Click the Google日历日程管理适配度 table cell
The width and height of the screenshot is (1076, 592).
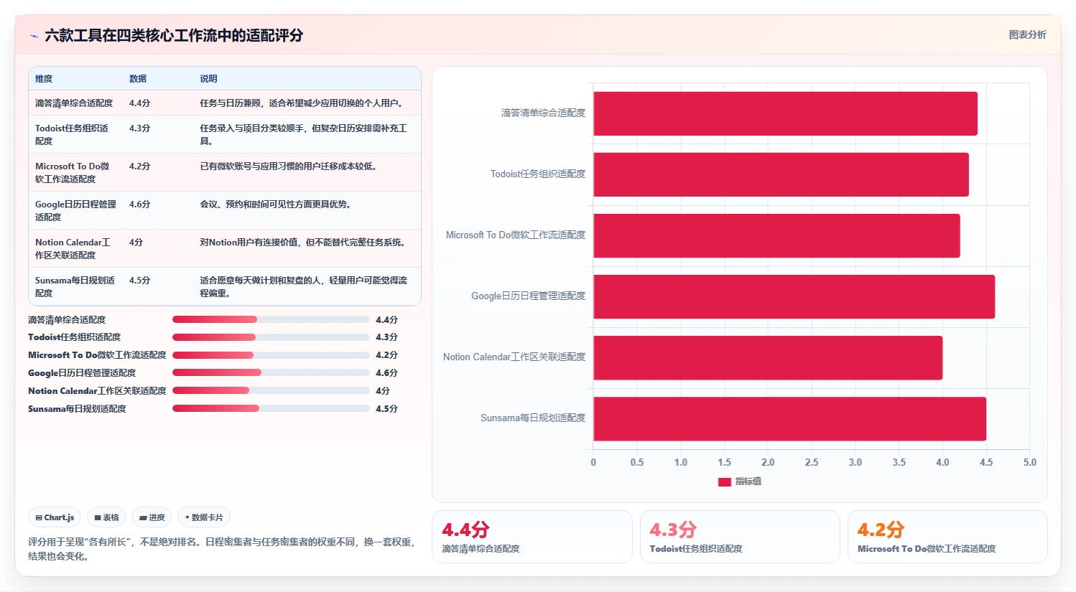[75, 211]
